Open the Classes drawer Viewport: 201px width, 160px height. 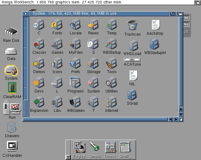pyautogui.click(x=39, y=44)
